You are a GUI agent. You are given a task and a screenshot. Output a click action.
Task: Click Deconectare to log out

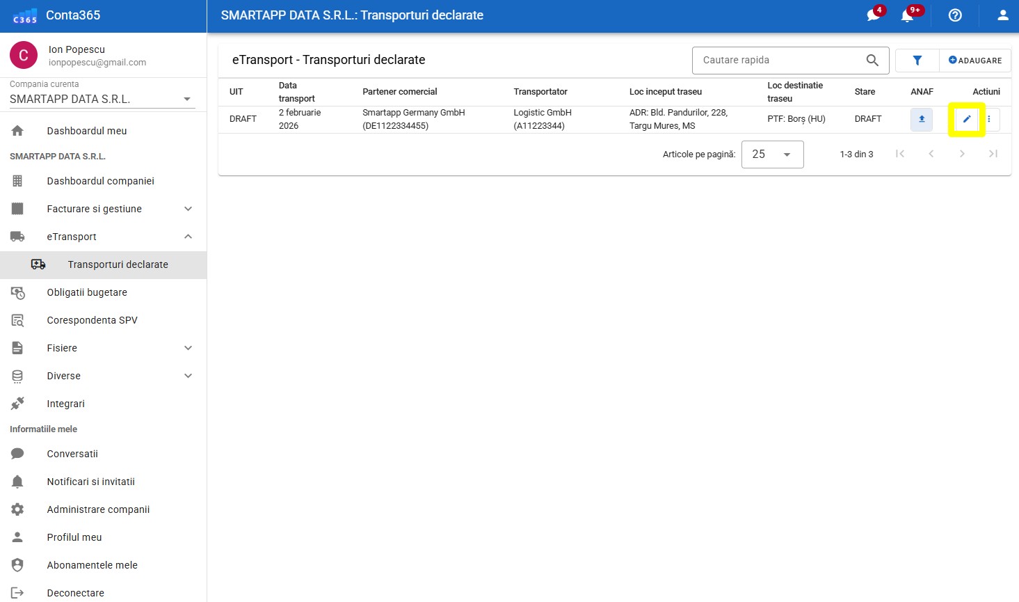75,593
